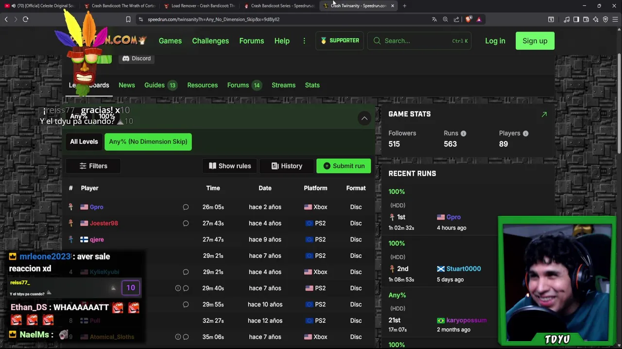The width and height of the screenshot is (622, 349).
Task: Collapse the category panel with the chevron
Action: tap(364, 118)
